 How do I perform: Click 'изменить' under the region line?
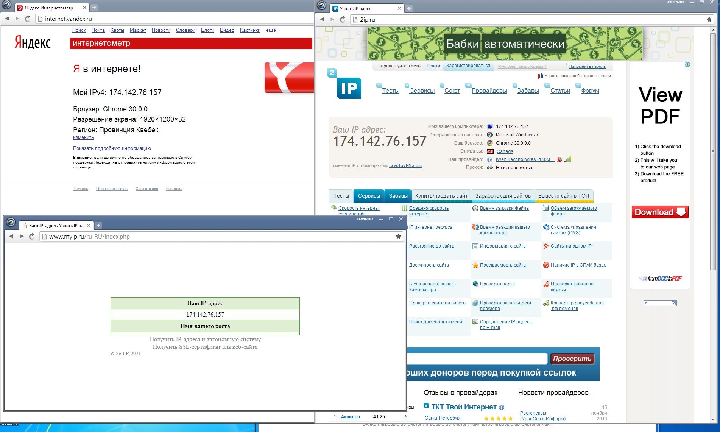point(83,137)
